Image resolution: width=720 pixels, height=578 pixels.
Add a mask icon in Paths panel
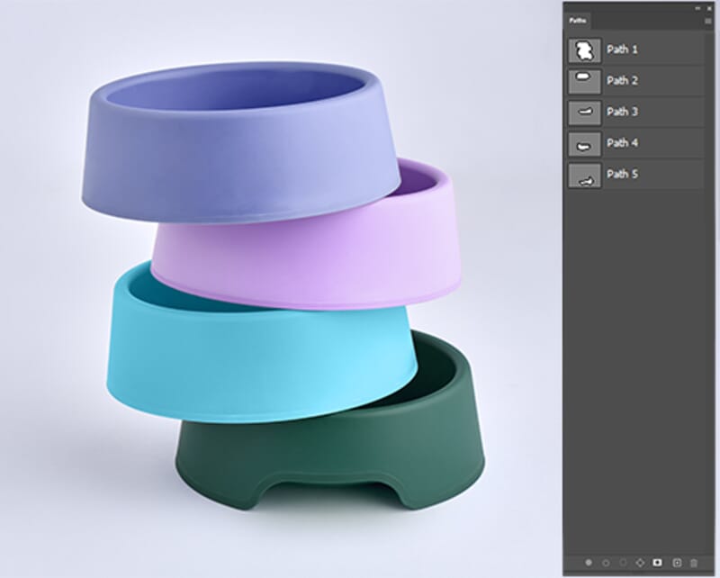click(658, 563)
